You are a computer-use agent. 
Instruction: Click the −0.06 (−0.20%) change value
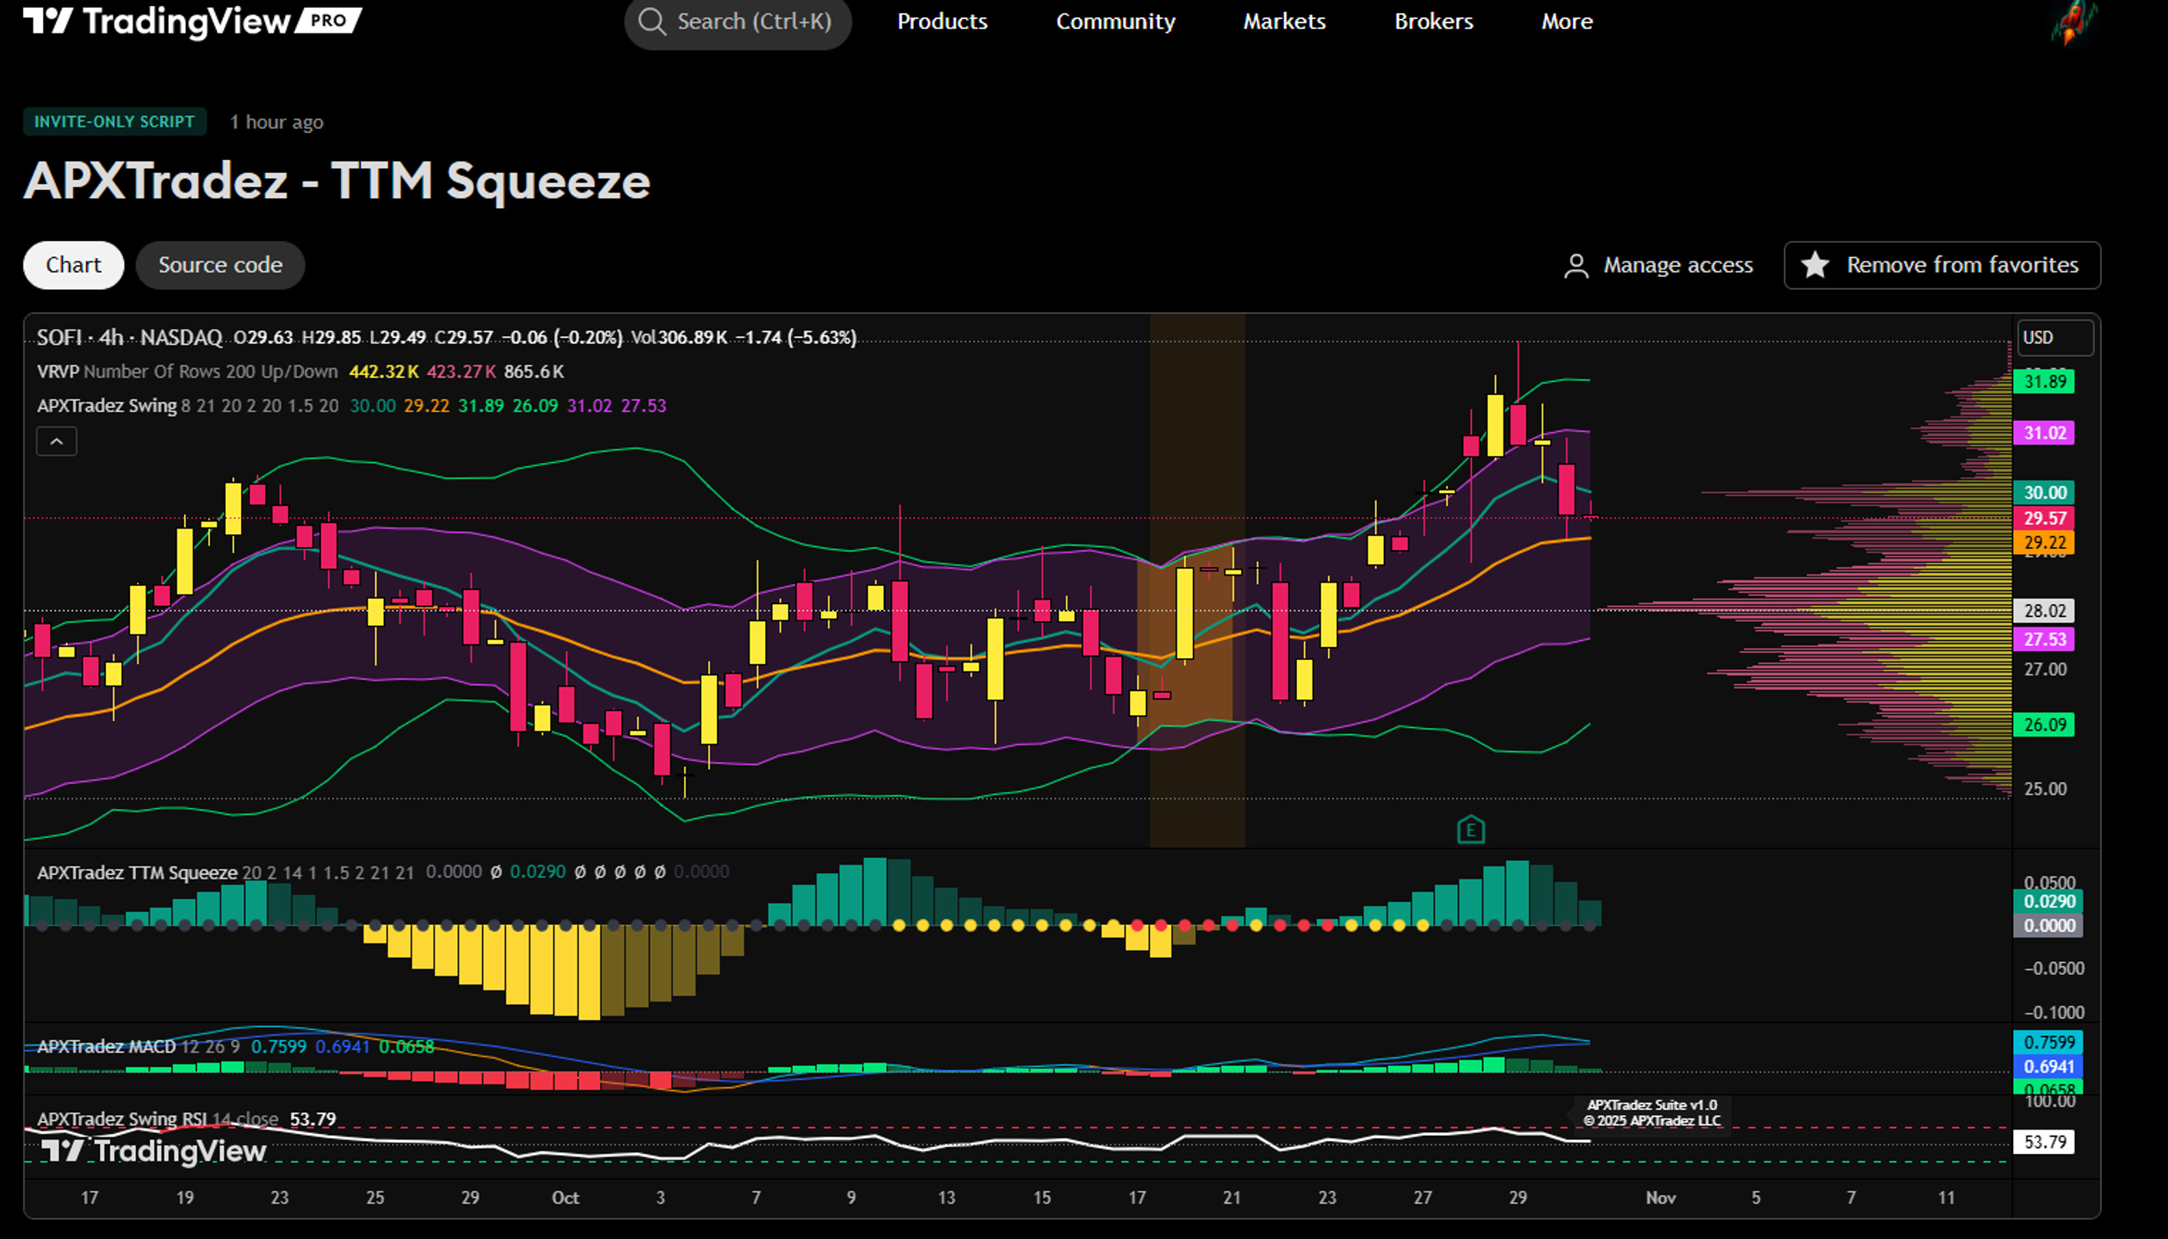562,337
